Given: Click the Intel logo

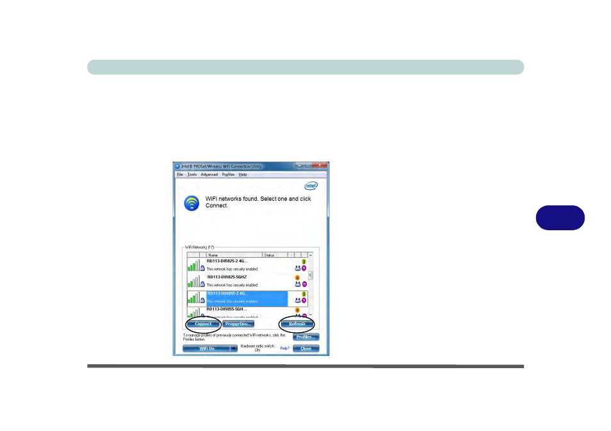Looking at the screenshot, I should pos(311,185).
